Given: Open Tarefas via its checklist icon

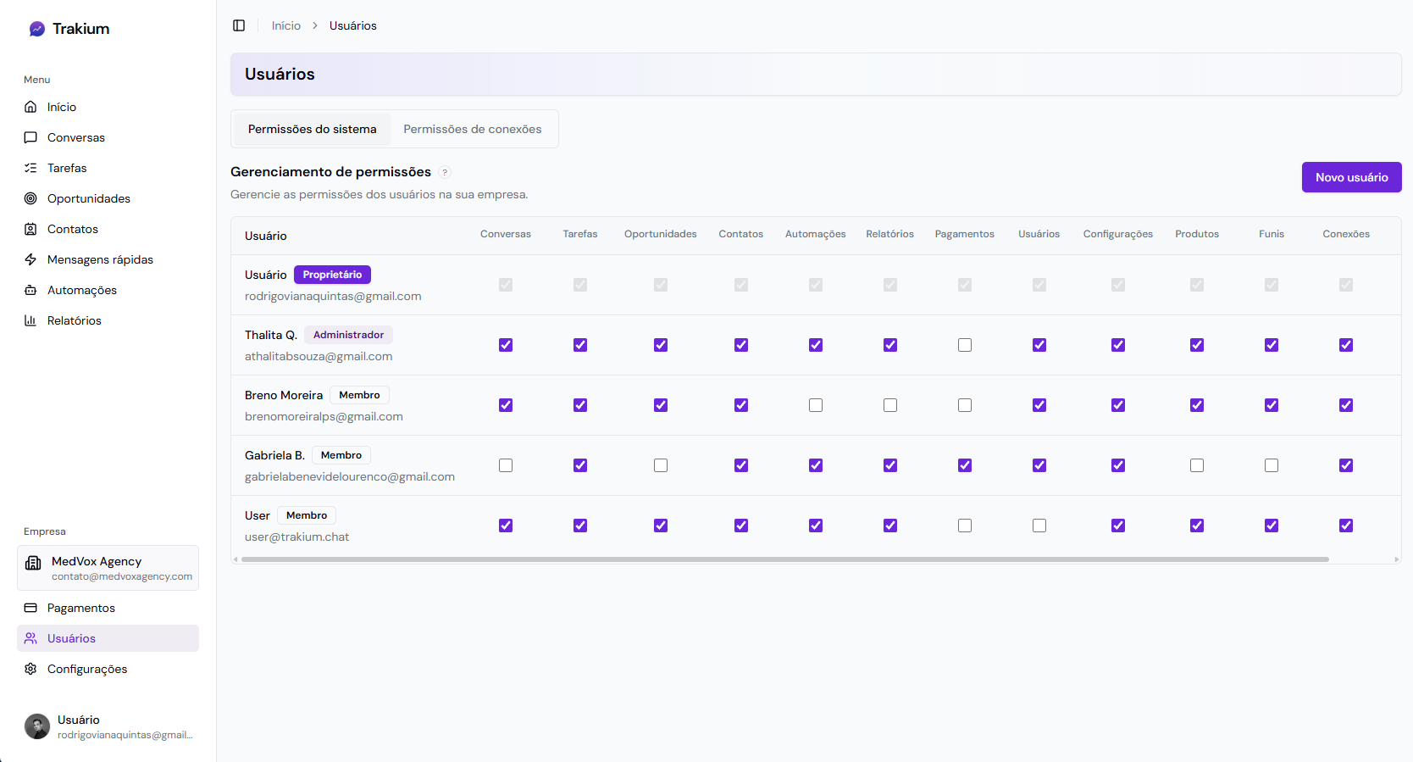Looking at the screenshot, I should click(30, 168).
